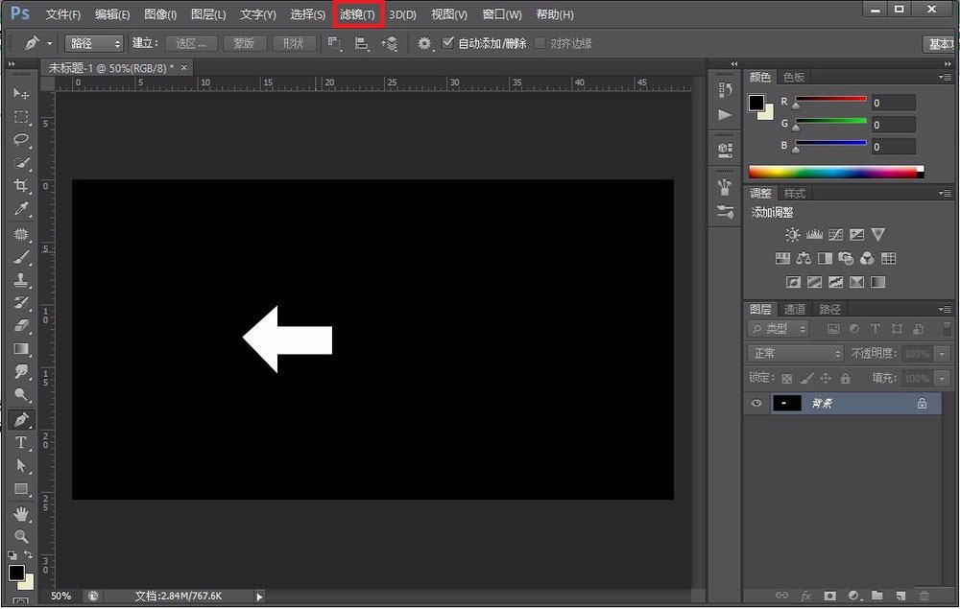Screen dimensions: 960x609
Task: Toggle lock position icon
Action: click(826, 379)
